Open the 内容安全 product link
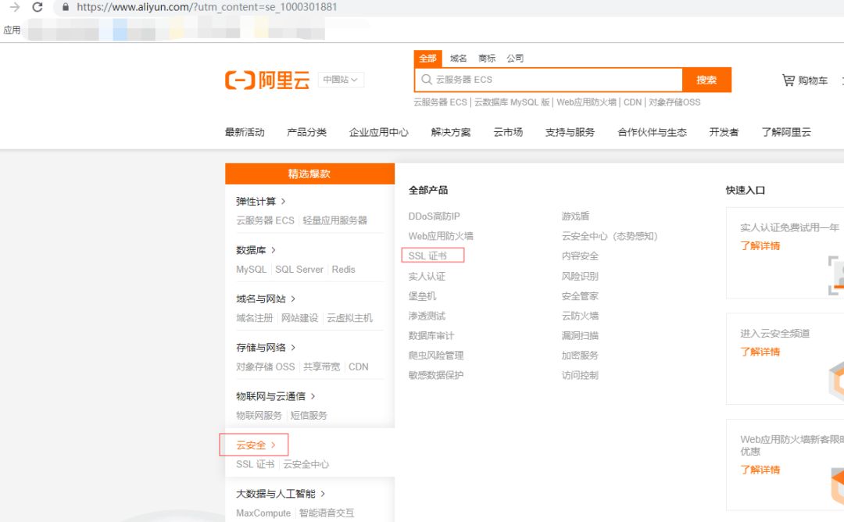 580,256
